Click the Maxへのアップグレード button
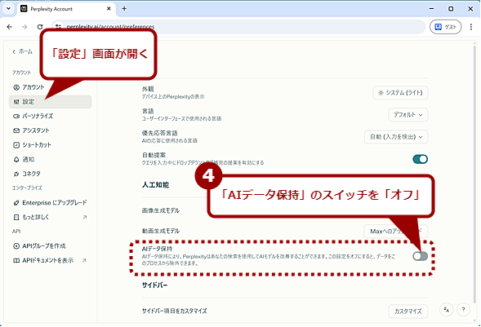This screenshot has height=327, width=481. pos(396,231)
